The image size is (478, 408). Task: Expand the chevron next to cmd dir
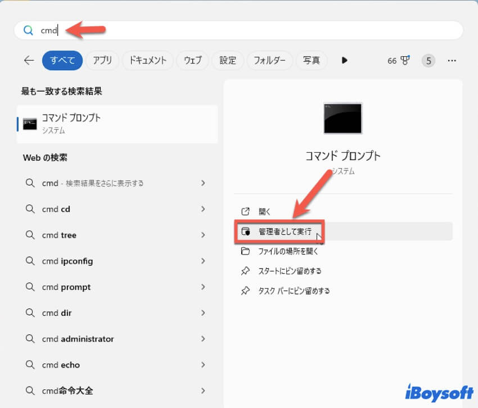coord(203,313)
